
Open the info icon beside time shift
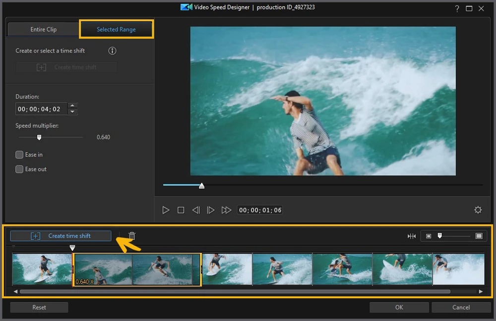112,51
